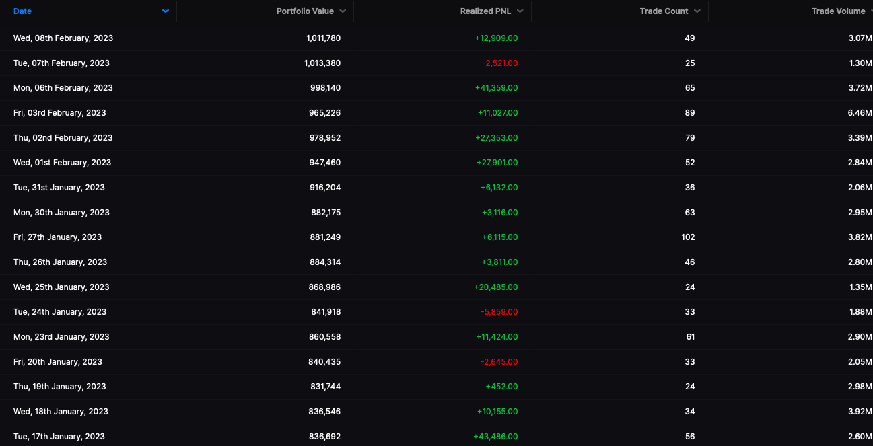Click the portfolio value 1,013,380
Image resolution: width=873 pixels, height=446 pixels.
[x=323, y=63]
